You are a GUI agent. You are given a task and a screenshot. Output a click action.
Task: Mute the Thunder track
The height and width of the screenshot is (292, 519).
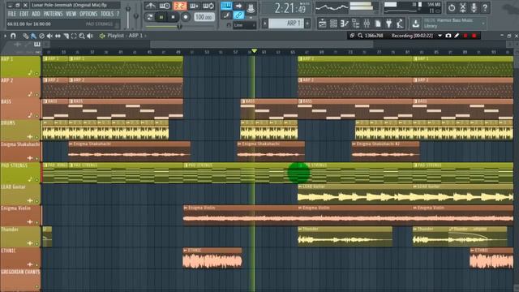pos(36,243)
